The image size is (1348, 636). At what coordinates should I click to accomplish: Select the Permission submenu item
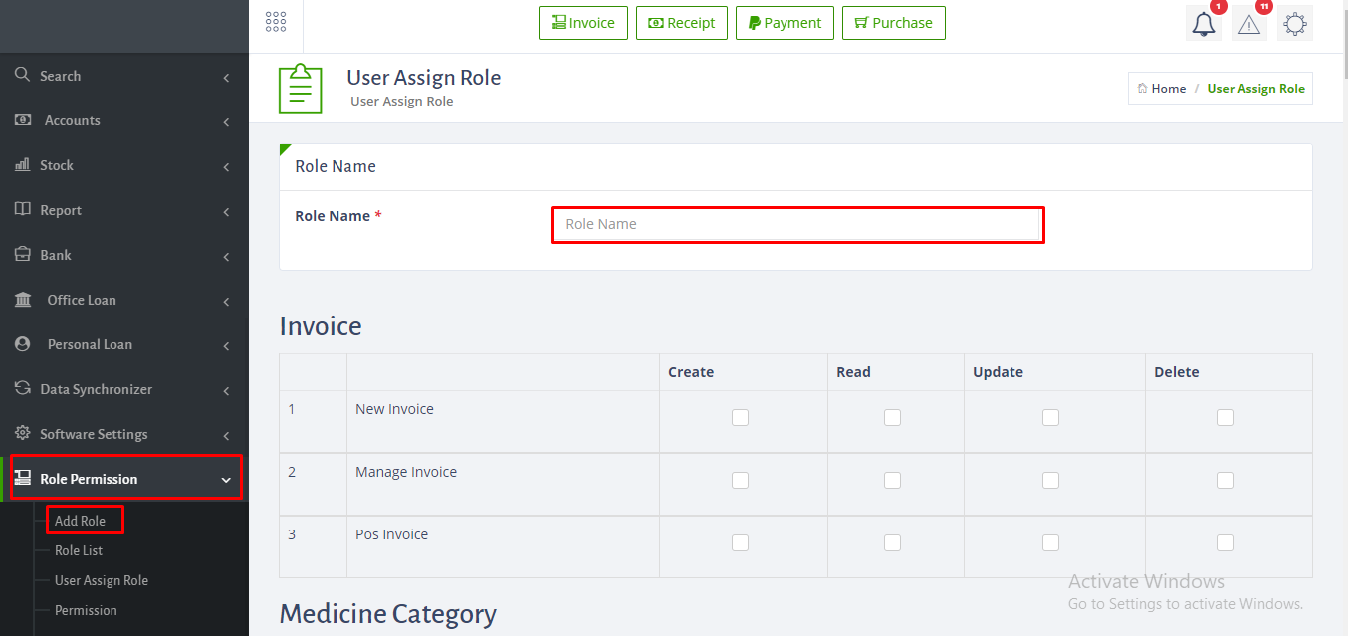(x=86, y=610)
